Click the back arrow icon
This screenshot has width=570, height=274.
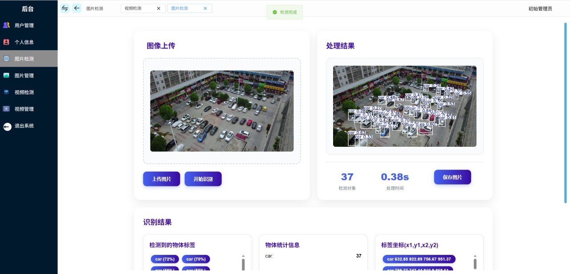77,8
